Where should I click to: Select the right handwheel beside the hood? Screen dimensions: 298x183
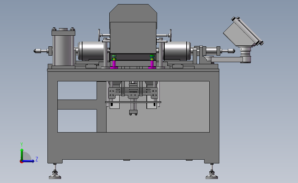170,35
